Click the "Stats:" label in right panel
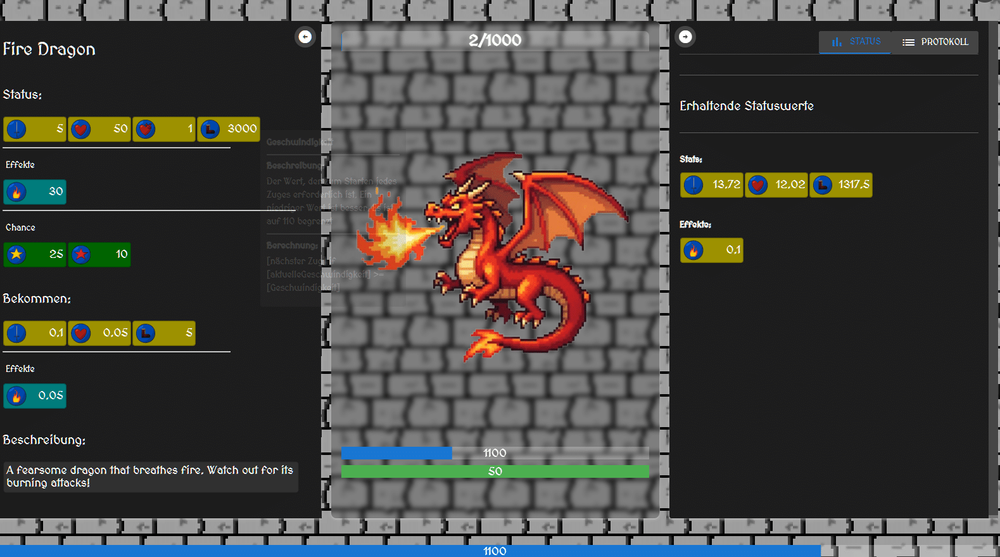Viewport: 1000px width, 557px height. tap(691, 159)
